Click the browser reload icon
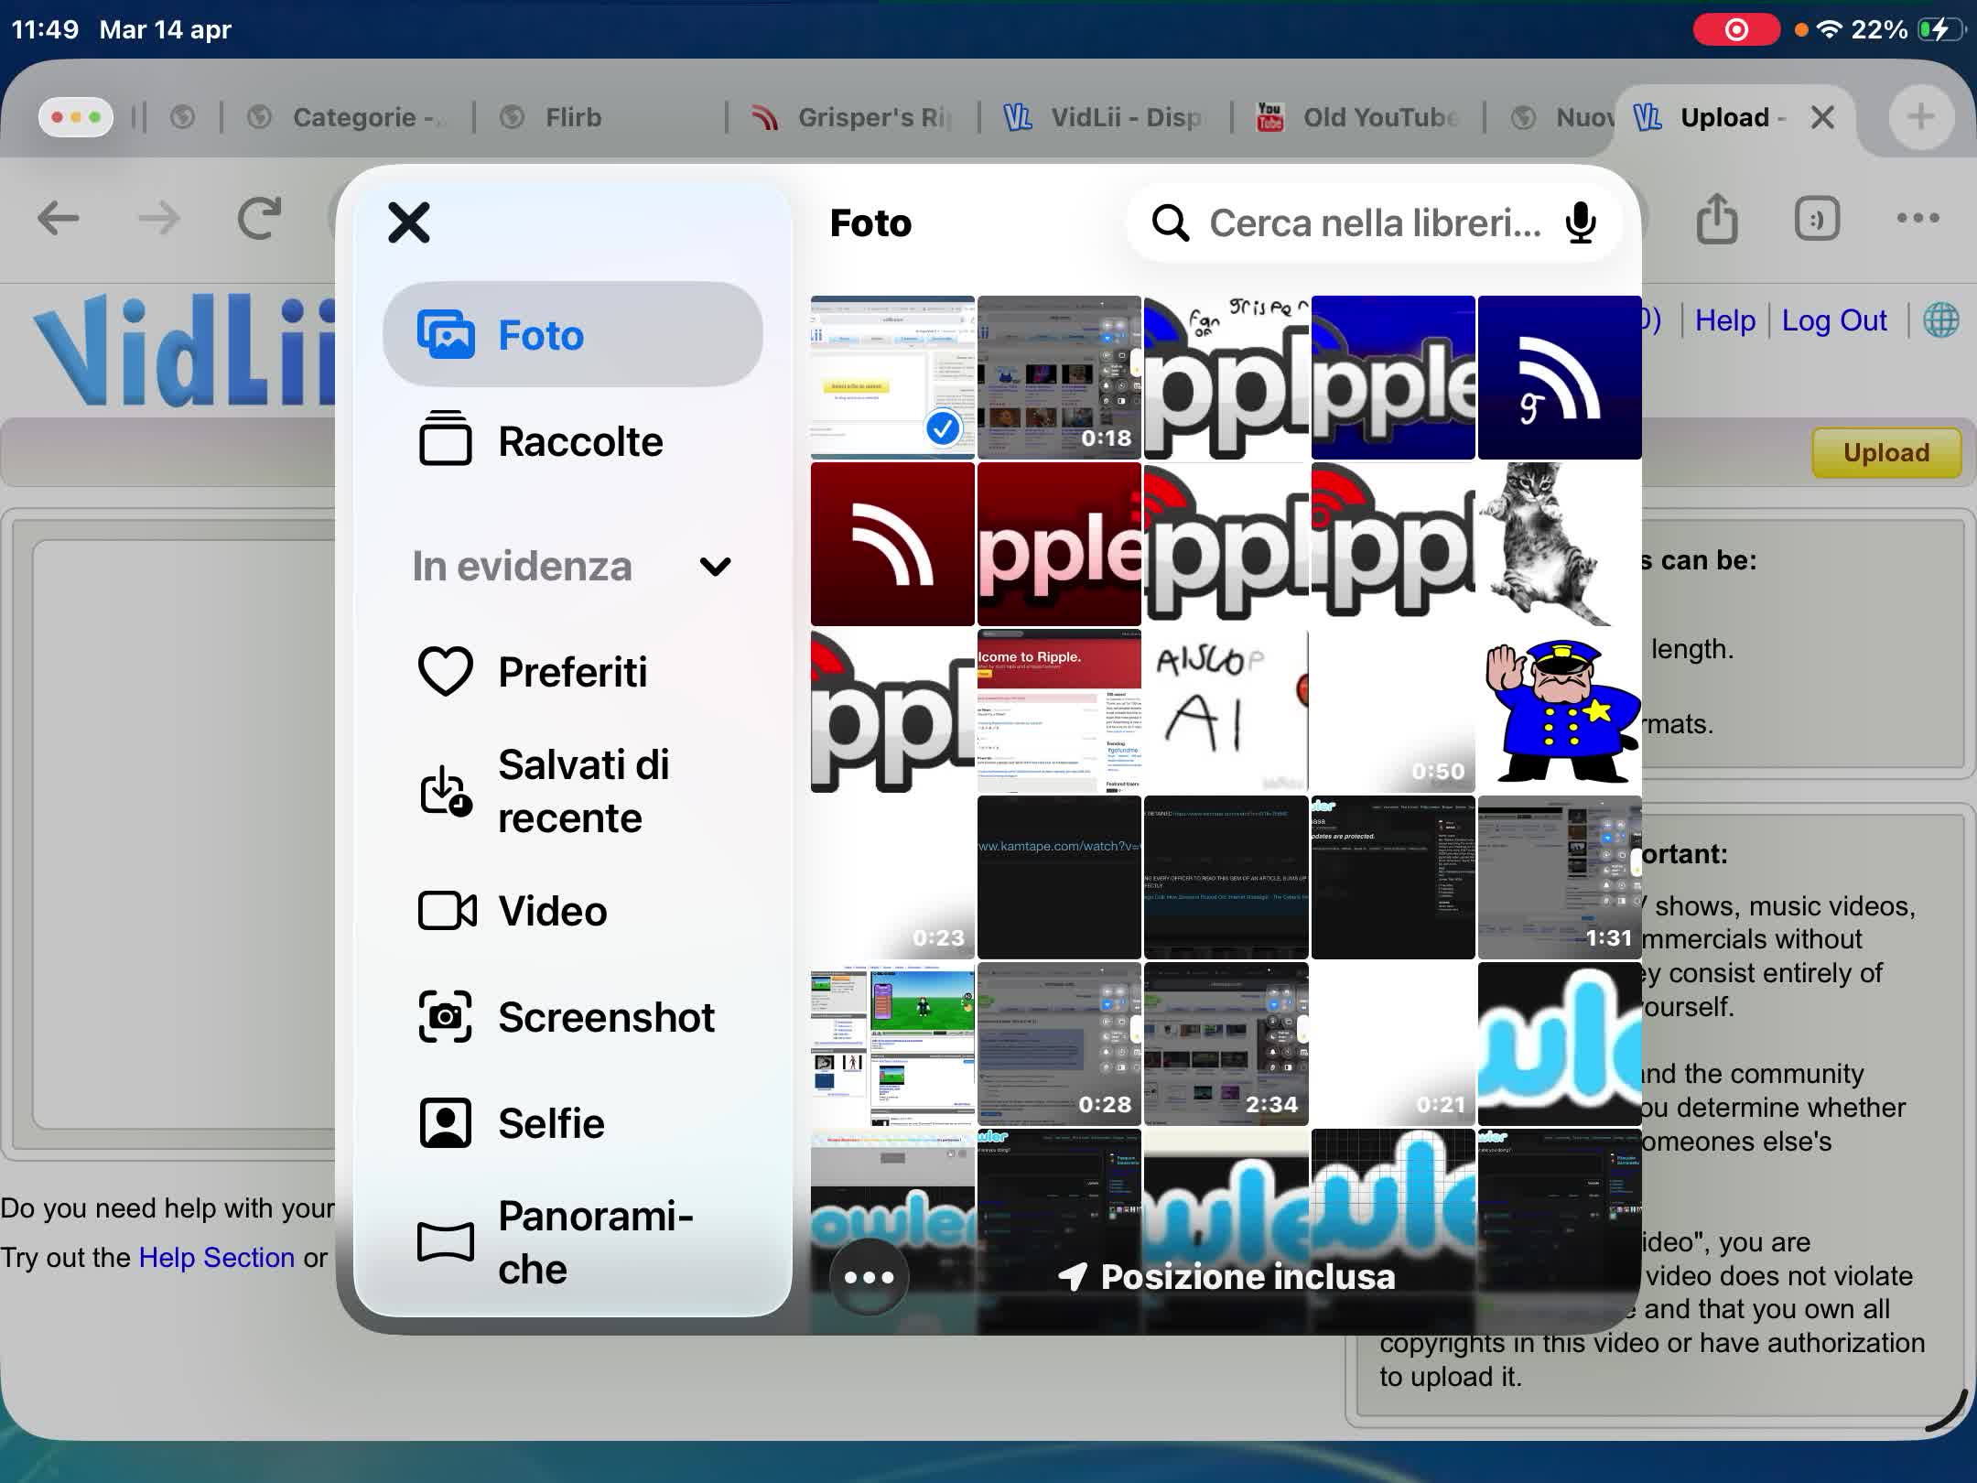The height and width of the screenshot is (1483, 1977). pyautogui.click(x=259, y=219)
